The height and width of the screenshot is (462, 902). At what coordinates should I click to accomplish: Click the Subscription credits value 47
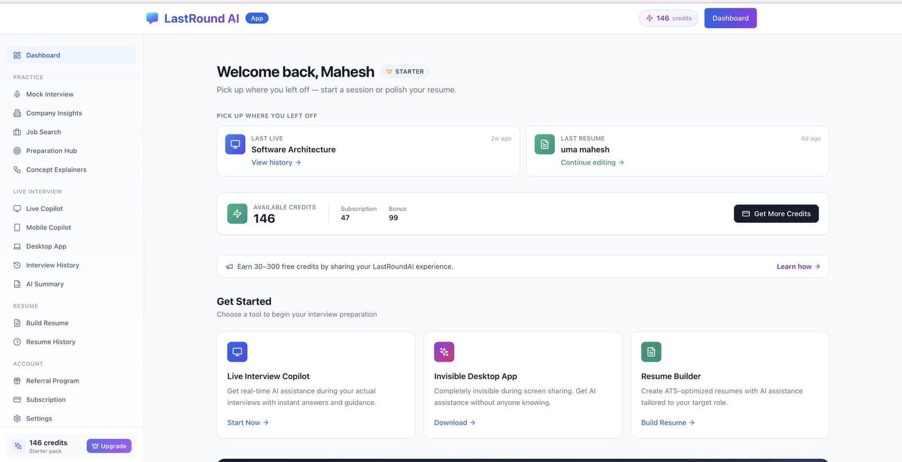[x=345, y=218]
